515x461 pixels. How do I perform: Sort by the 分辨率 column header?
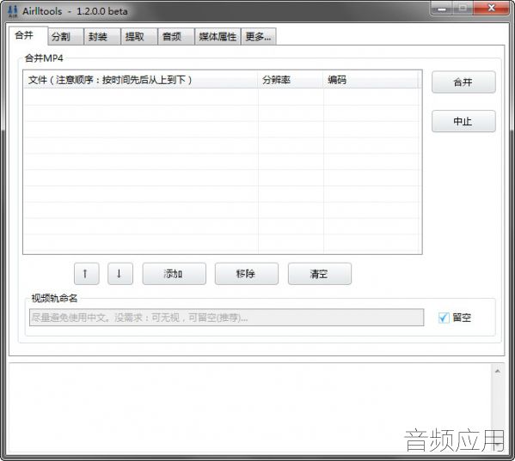pos(291,80)
